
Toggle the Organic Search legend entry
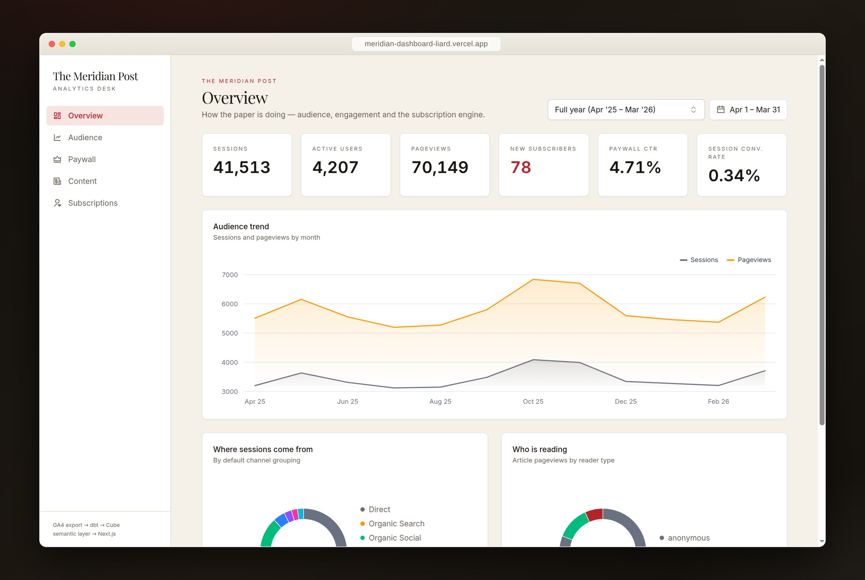pos(392,524)
